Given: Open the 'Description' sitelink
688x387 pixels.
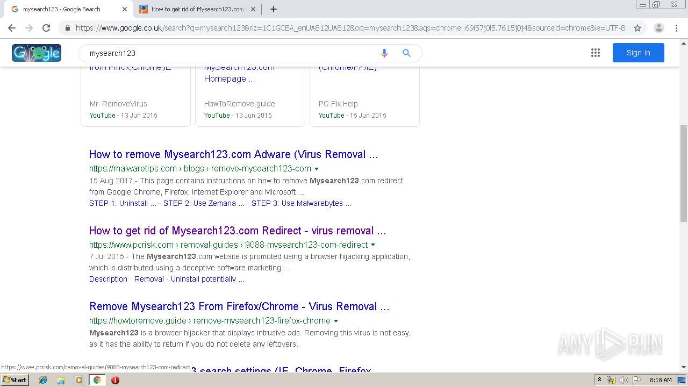Looking at the screenshot, I should pos(108,279).
